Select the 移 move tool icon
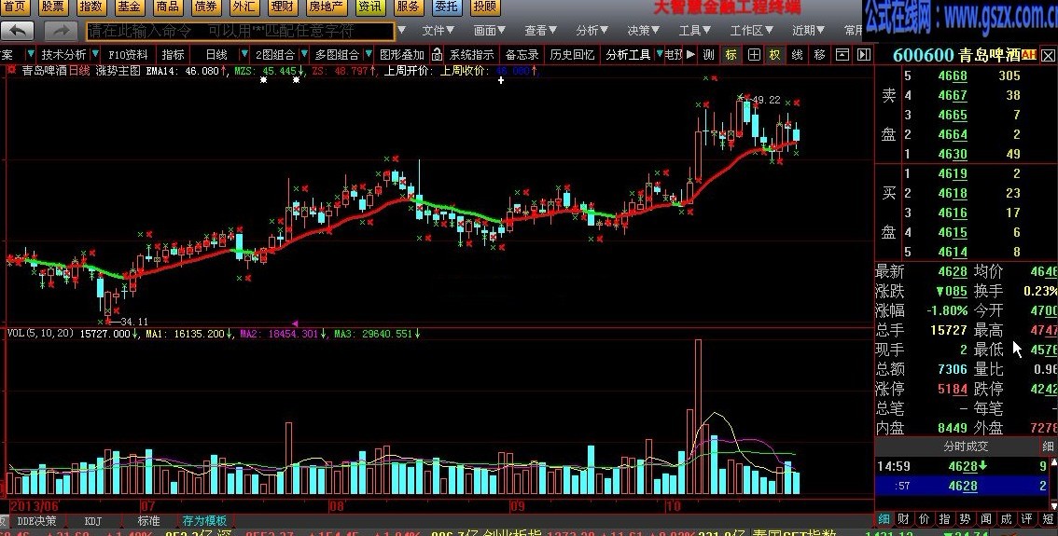This screenshot has width=1058, height=536. click(x=820, y=55)
